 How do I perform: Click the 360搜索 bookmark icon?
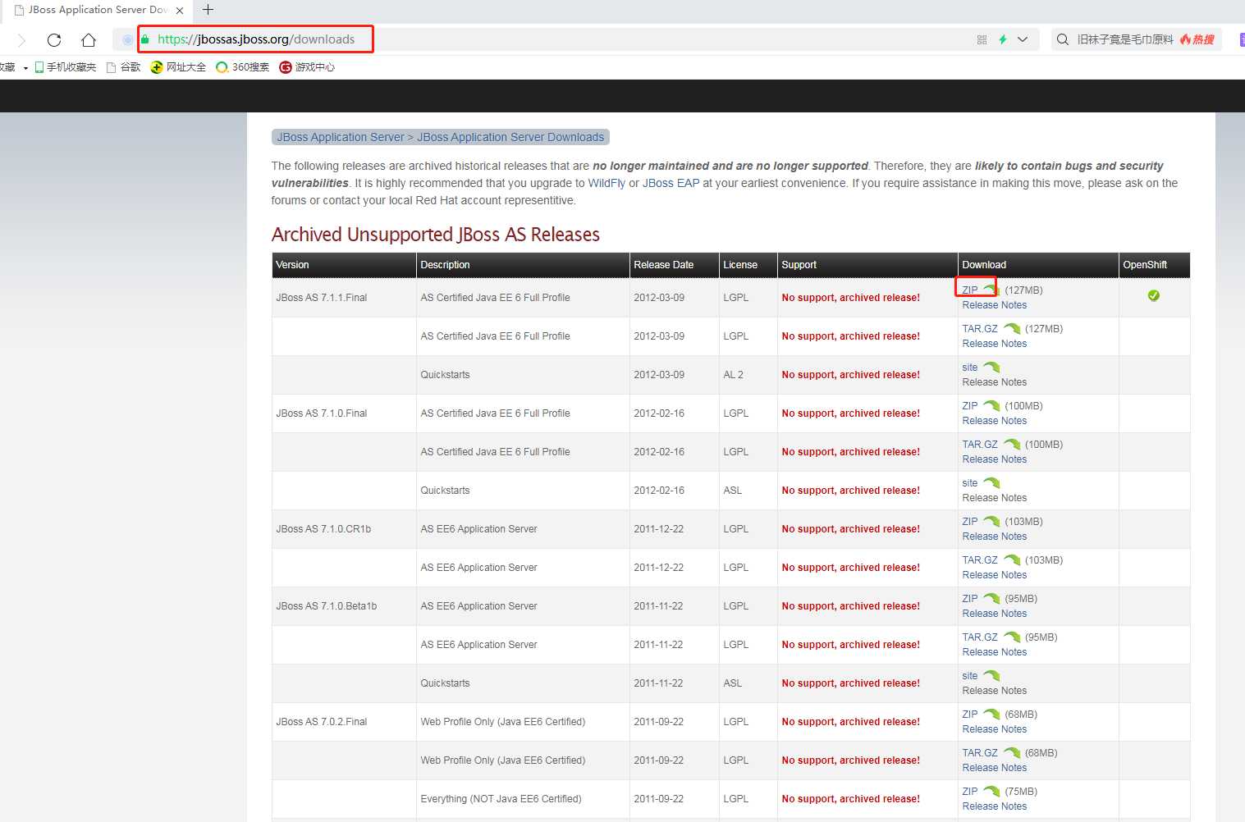point(222,67)
